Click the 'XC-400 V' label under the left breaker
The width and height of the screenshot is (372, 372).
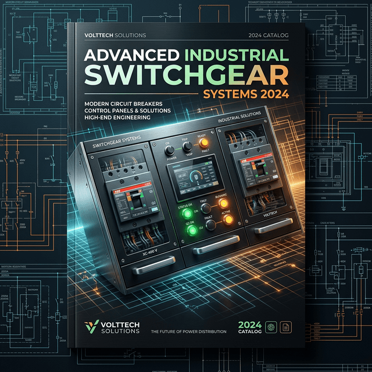tap(149, 253)
